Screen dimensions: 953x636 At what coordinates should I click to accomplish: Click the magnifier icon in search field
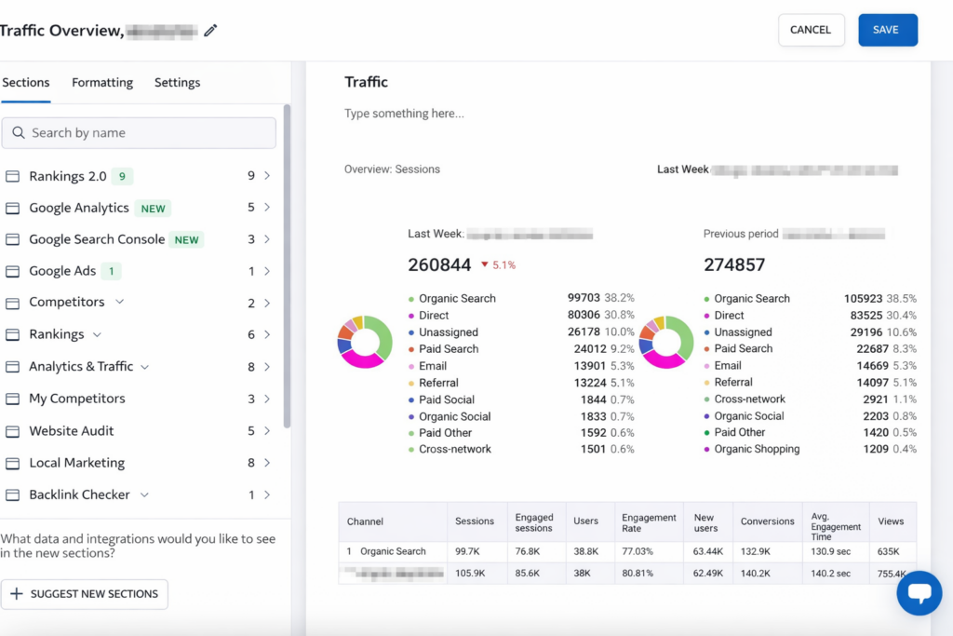tap(19, 132)
